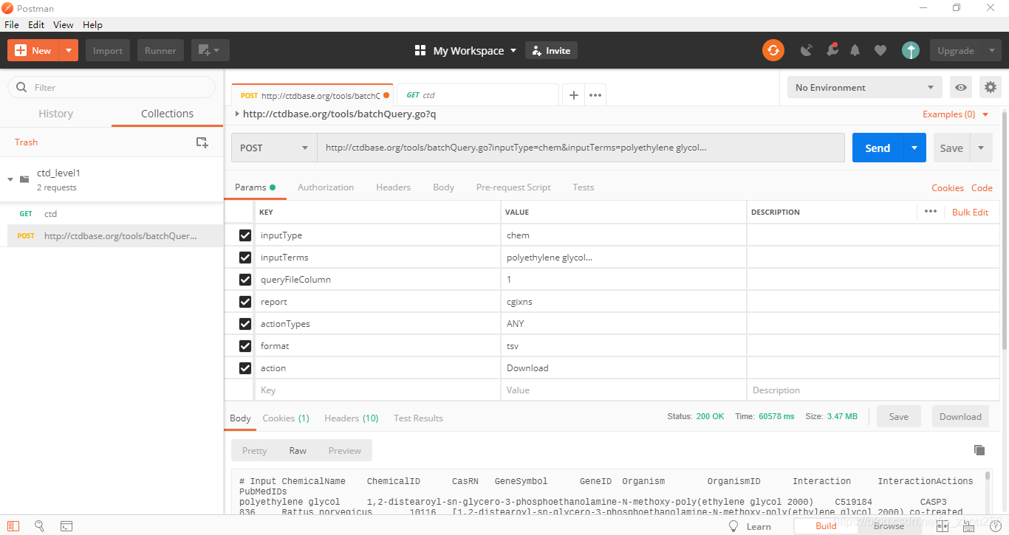This screenshot has width=1009, height=535.
Task: Collapse the ctd_level1 collection
Action: click(10, 179)
